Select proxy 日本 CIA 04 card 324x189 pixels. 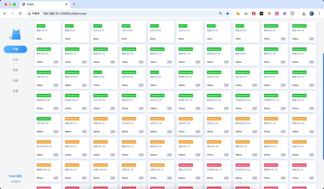(133, 32)
